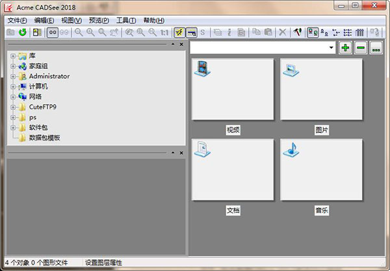Switch to the vertical columns view icon
Image resolution: width=390 pixels, height=271 pixels.
click(359, 32)
